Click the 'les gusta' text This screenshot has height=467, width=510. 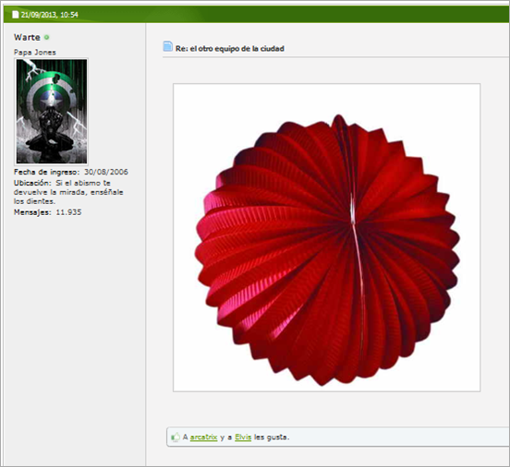point(272,437)
